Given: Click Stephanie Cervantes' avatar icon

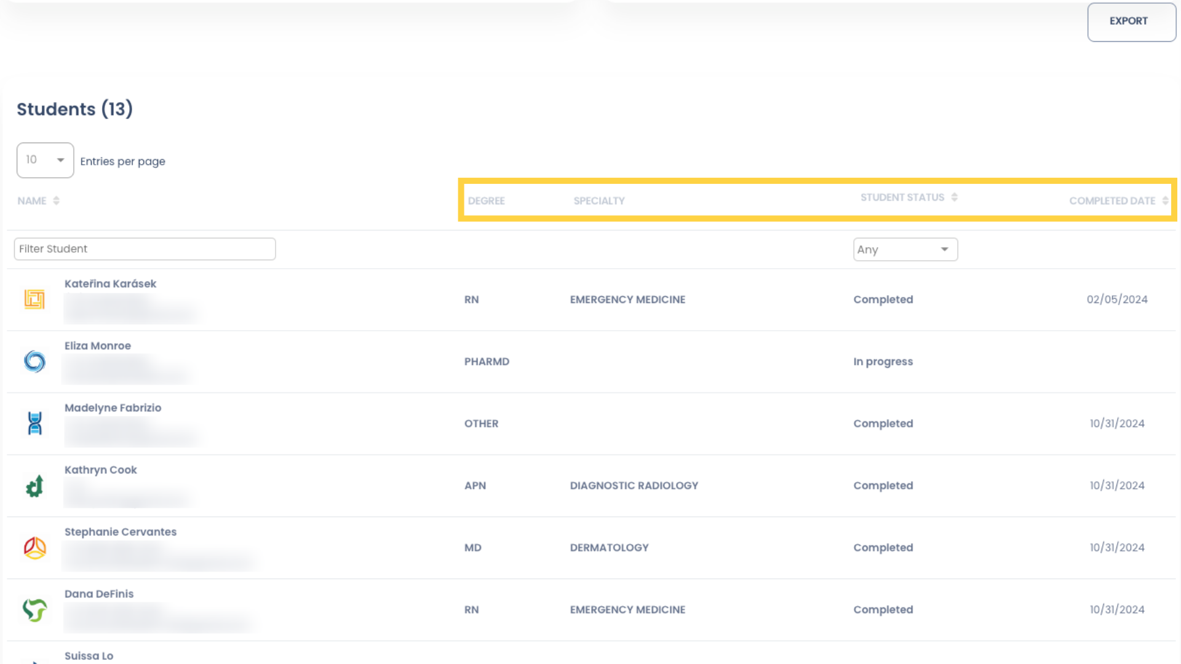Looking at the screenshot, I should pos(34,547).
